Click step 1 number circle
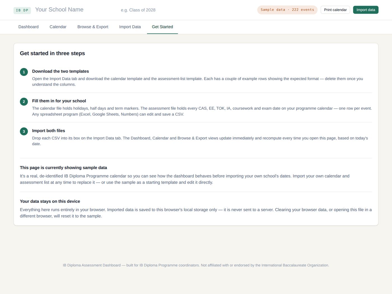392x294 pixels. 24,72
